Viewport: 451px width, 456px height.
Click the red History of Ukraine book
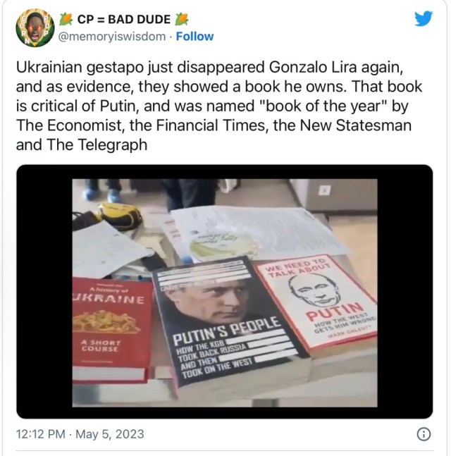tap(112, 328)
